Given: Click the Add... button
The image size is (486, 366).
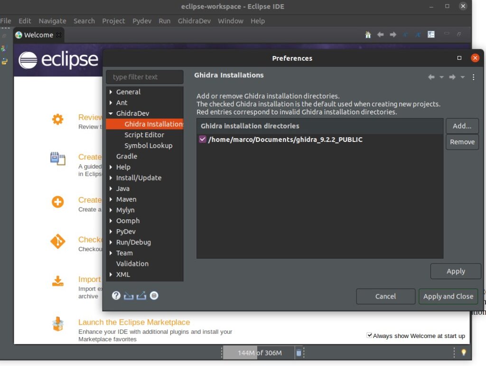Looking at the screenshot, I should [x=462, y=126].
